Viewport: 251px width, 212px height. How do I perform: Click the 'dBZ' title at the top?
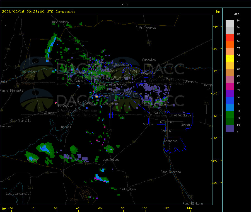(125, 4)
